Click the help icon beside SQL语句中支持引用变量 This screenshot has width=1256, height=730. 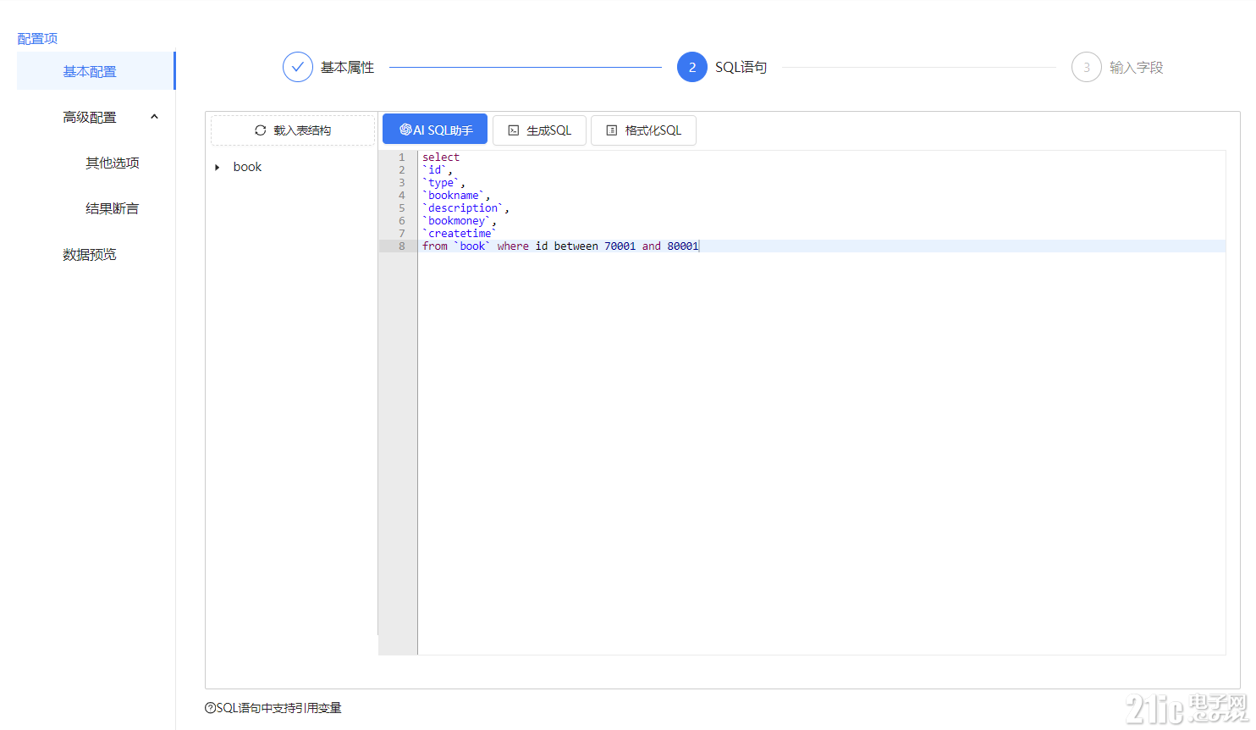pos(210,708)
